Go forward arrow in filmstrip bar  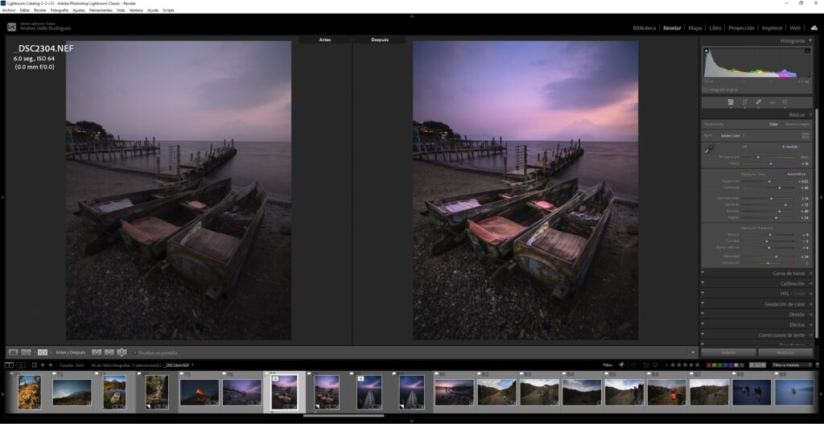(x=51, y=364)
